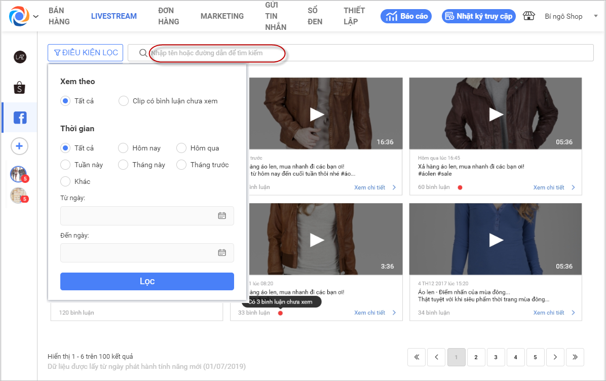Select the Shopee channel icon

click(20, 88)
